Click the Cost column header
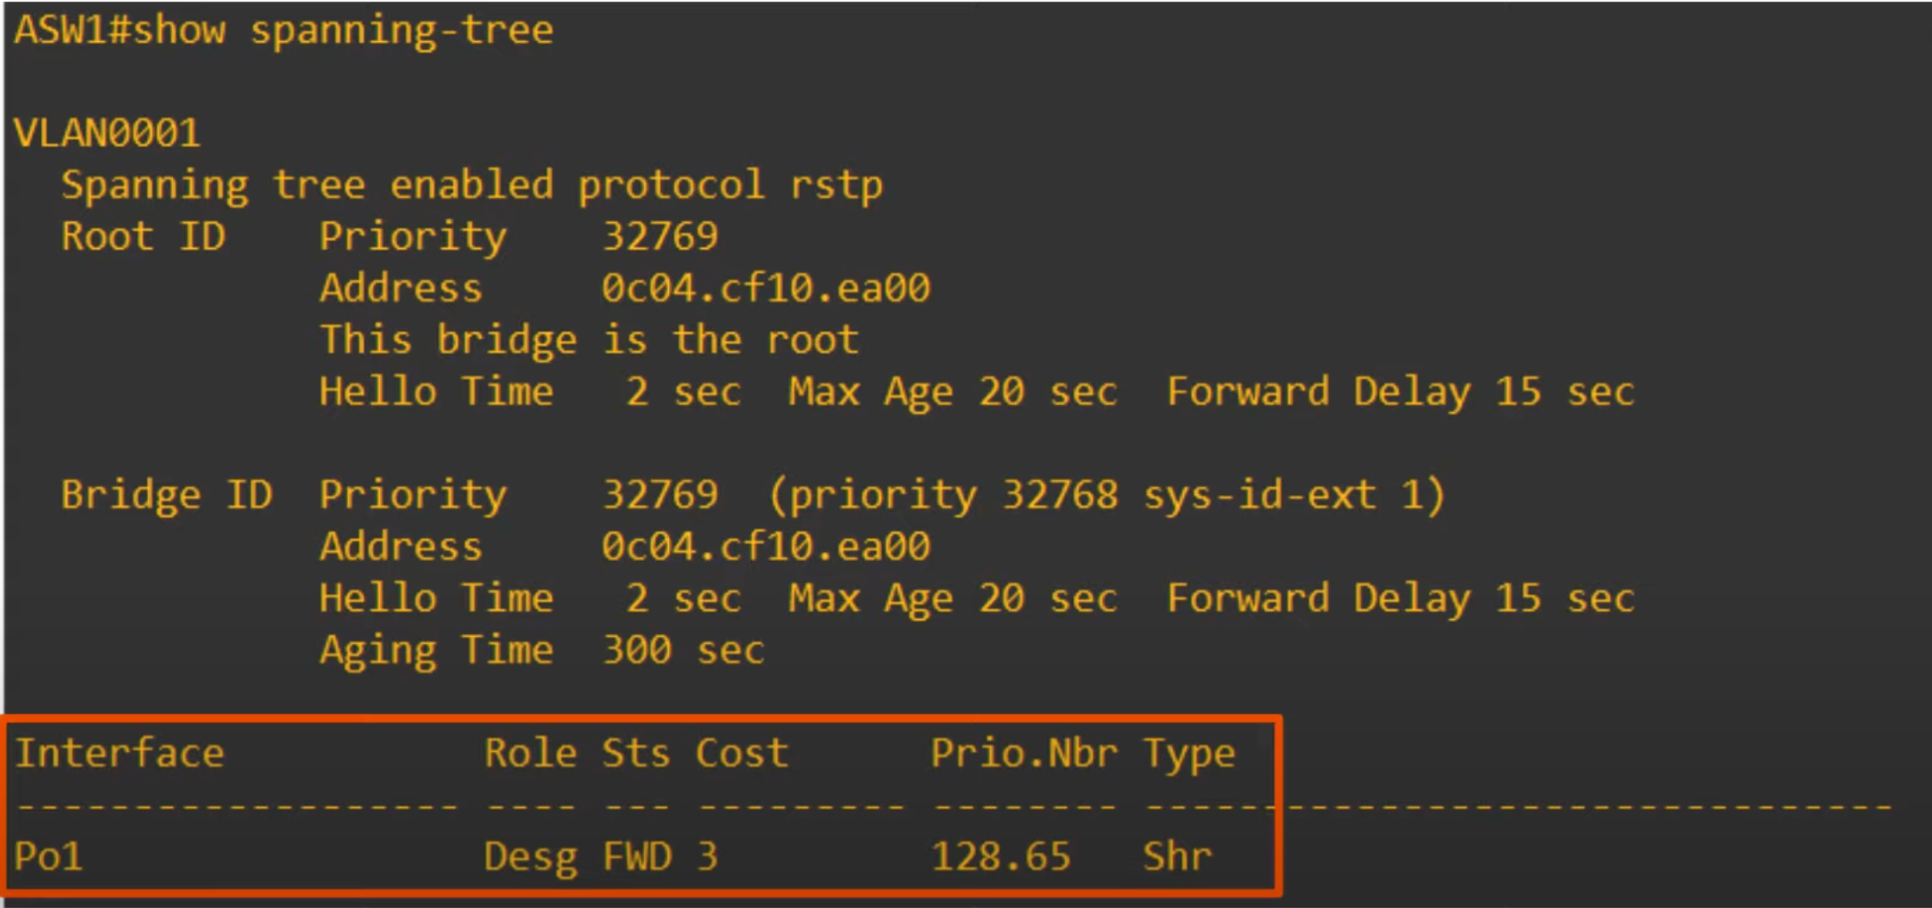This screenshot has height=908, width=1932. [741, 754]
